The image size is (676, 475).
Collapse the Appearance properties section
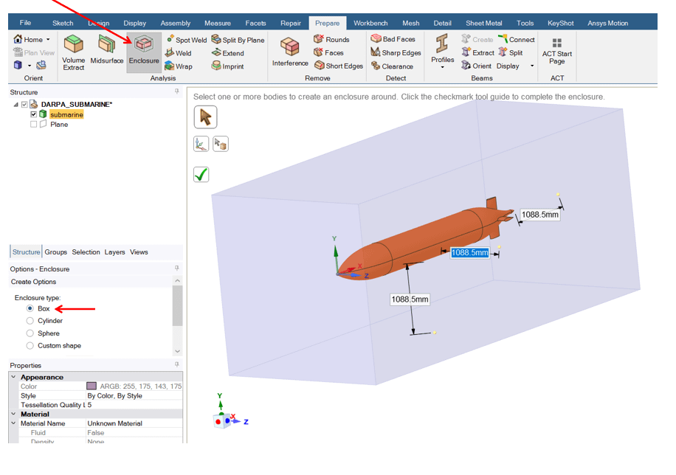coord(13,377)
